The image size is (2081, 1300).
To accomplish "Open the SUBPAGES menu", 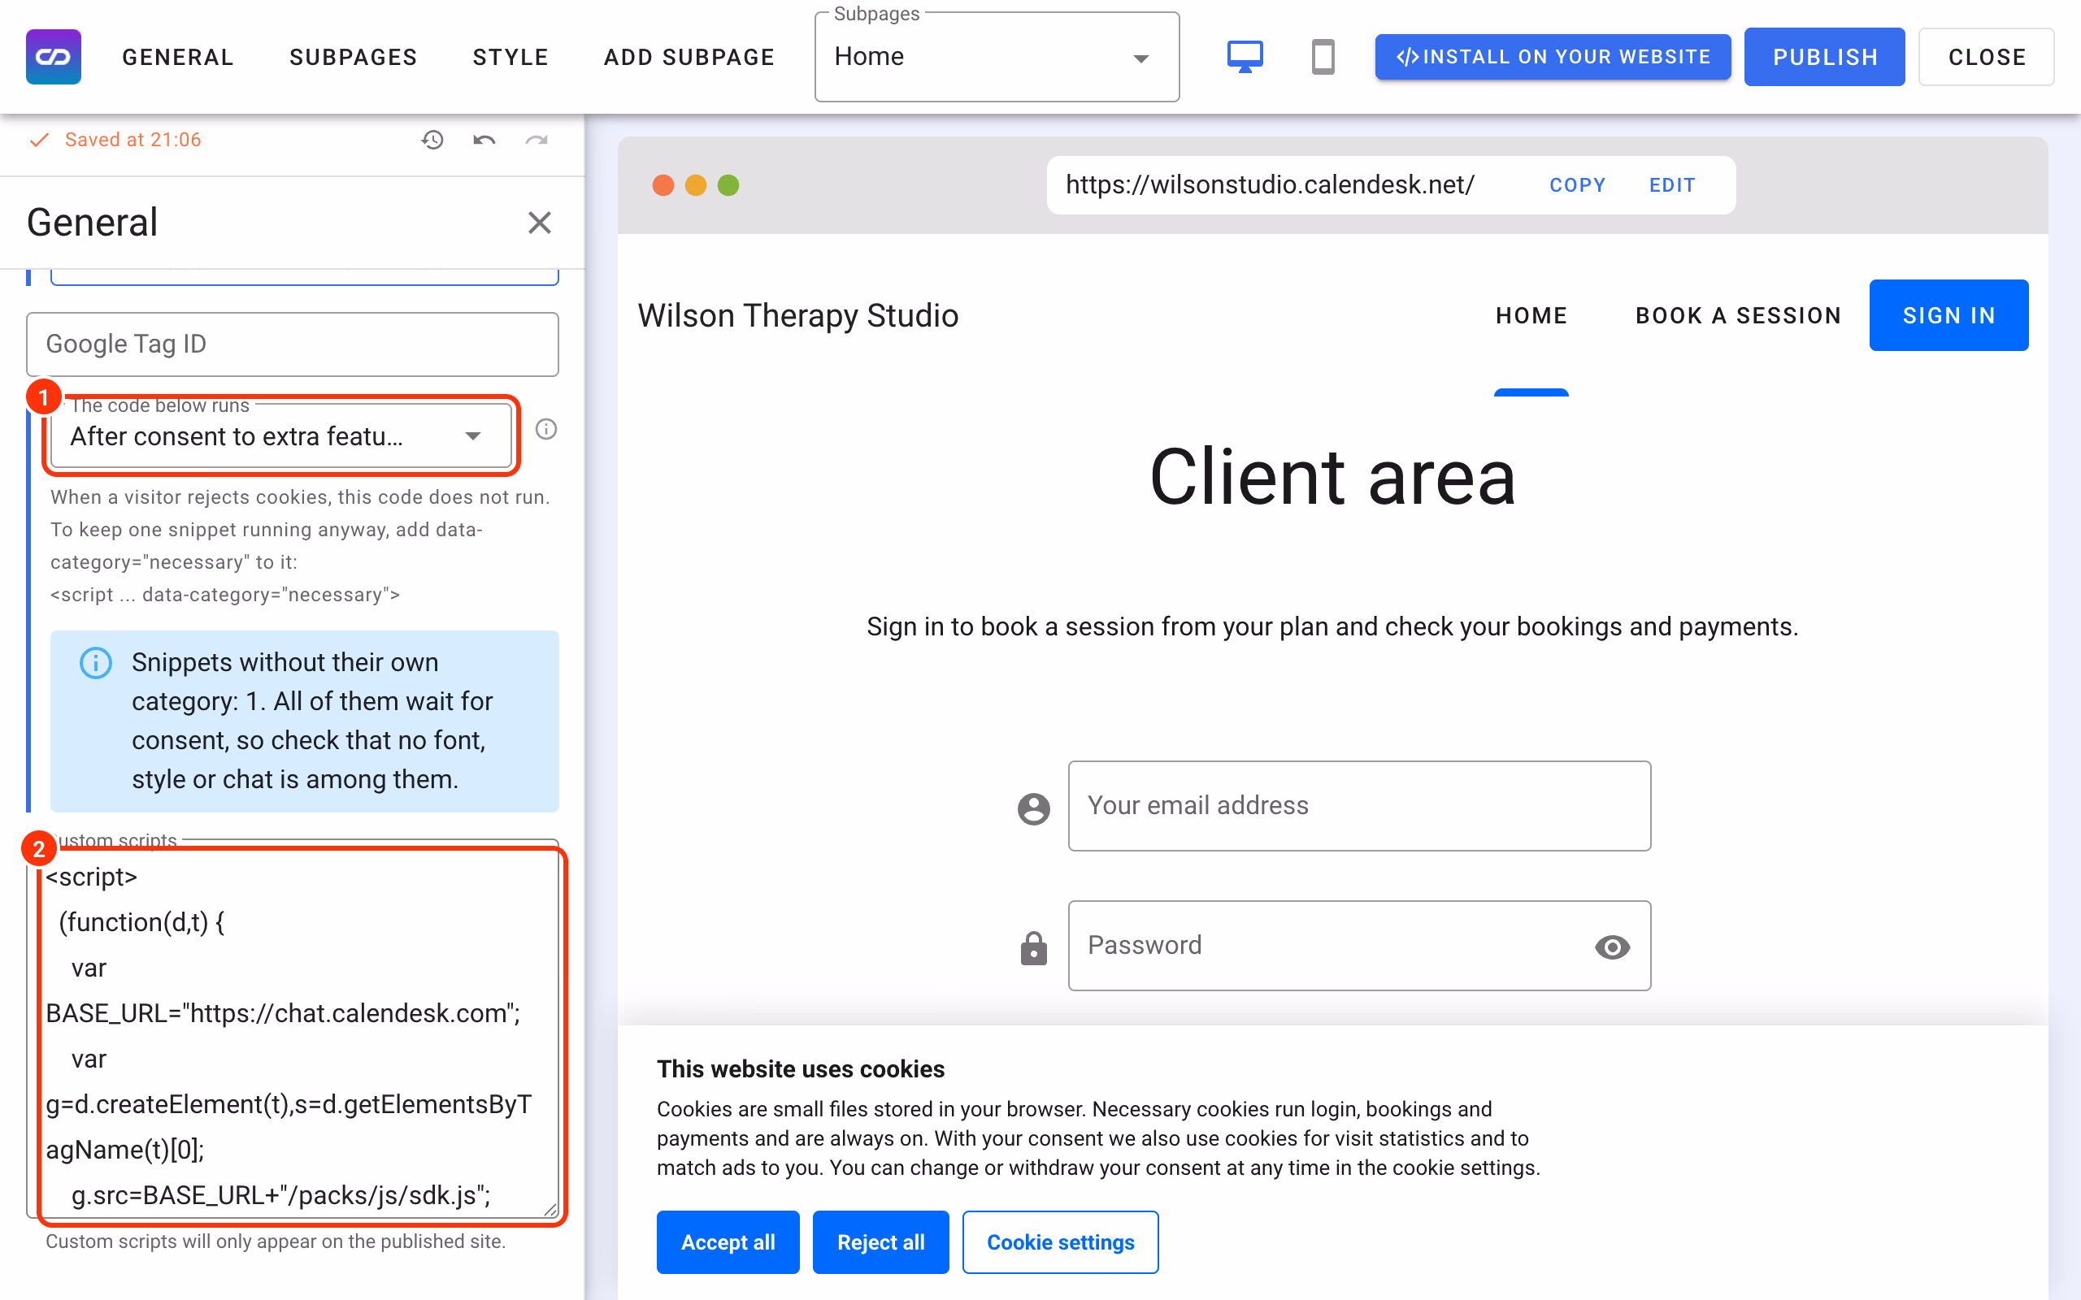I will [x=354, y=58].
